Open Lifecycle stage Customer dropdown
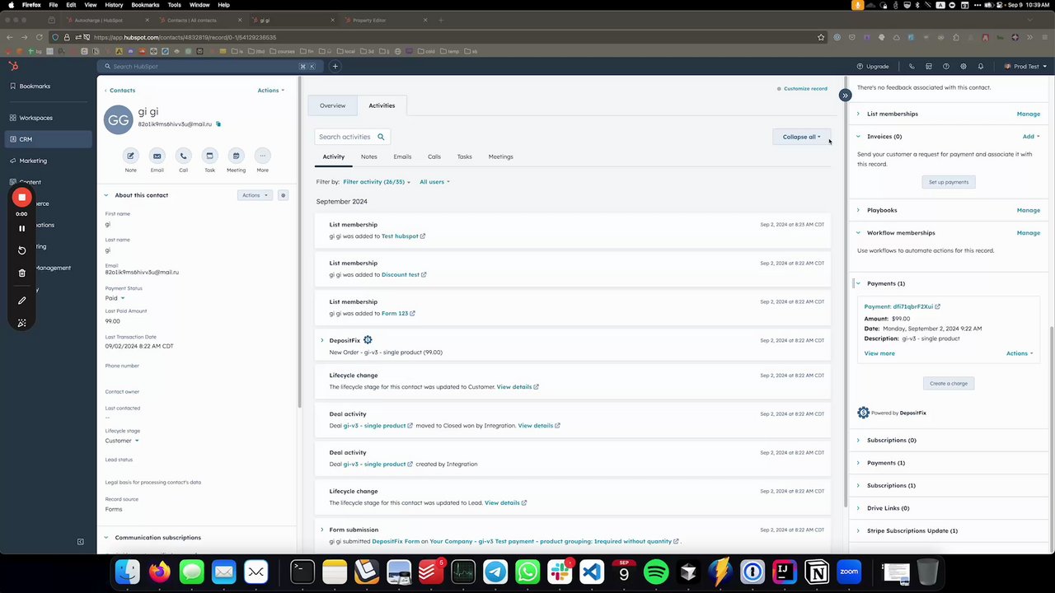This screenshot has width=1055, height=593. coord(122,441)
